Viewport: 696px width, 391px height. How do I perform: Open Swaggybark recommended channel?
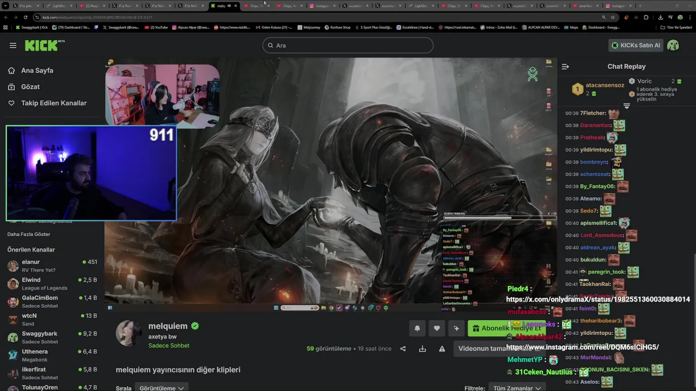(52, 337)
